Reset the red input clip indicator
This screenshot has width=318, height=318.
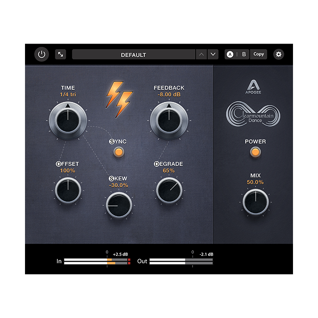[129, 261]
